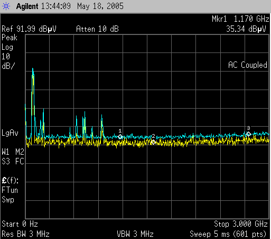
Task: Click the Peak detector mode label
Action: tap(10, 38)
